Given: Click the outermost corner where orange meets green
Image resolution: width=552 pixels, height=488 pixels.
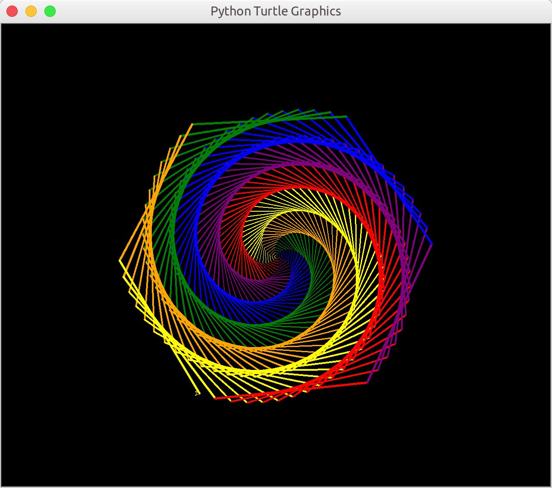Looking at the screenshot, I should coord(193,124).
